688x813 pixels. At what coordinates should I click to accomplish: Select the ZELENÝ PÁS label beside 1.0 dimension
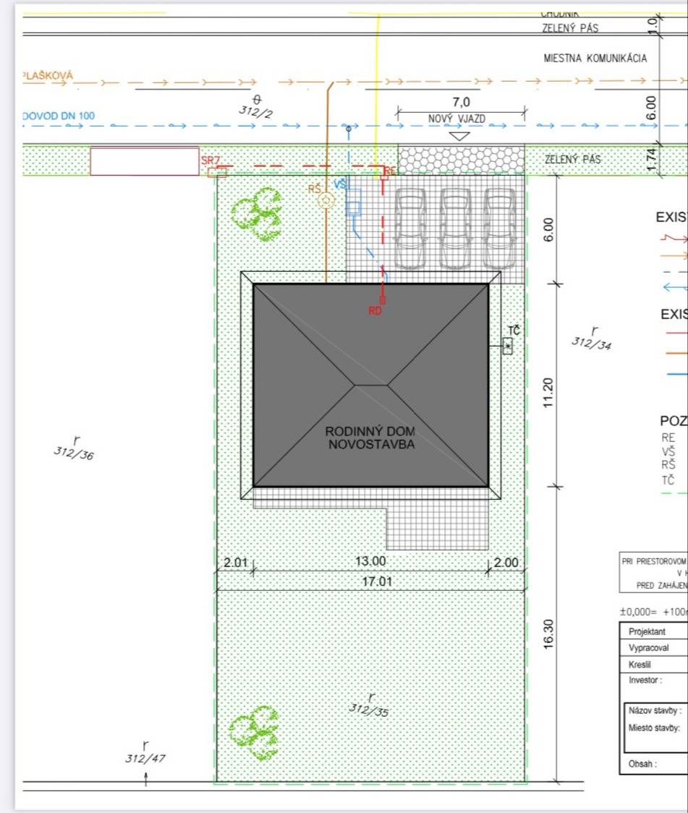coord(570,28)
